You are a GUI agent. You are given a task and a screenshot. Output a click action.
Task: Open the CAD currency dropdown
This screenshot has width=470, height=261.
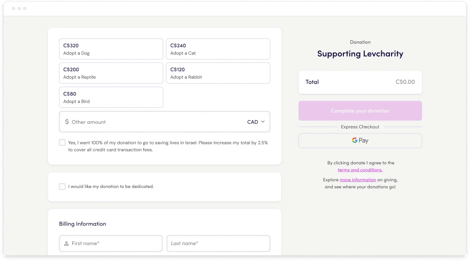click(x=252, y=122)
